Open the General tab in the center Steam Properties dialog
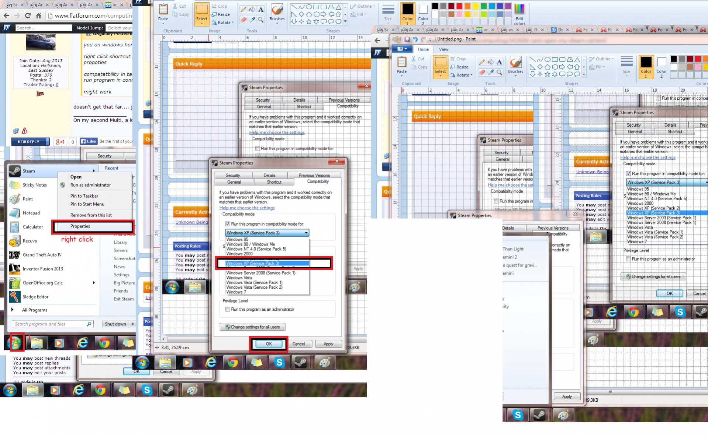The height and width of the screenshot is (437, 708). coord(234,182)
